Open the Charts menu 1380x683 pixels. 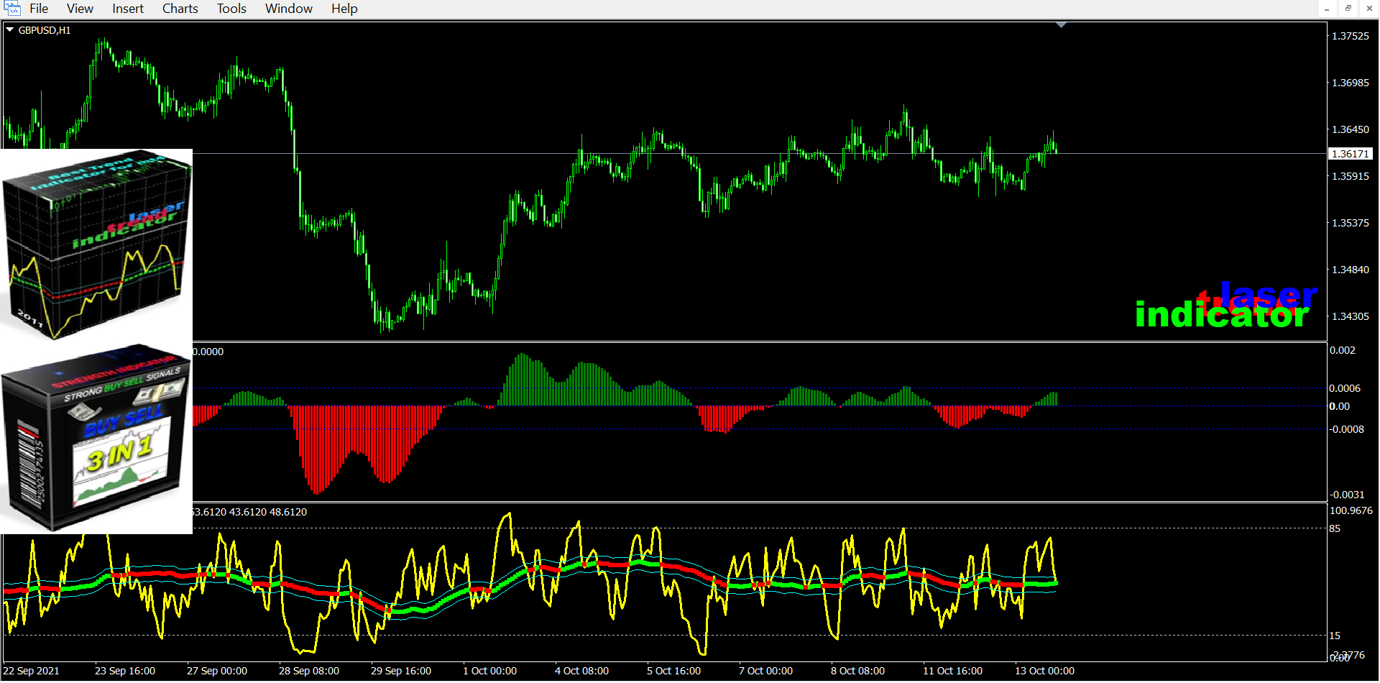(x=180, y=9)
